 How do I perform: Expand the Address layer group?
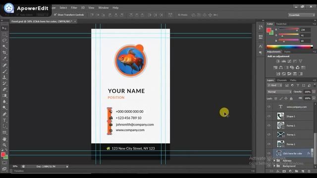[x=274, y=161]
